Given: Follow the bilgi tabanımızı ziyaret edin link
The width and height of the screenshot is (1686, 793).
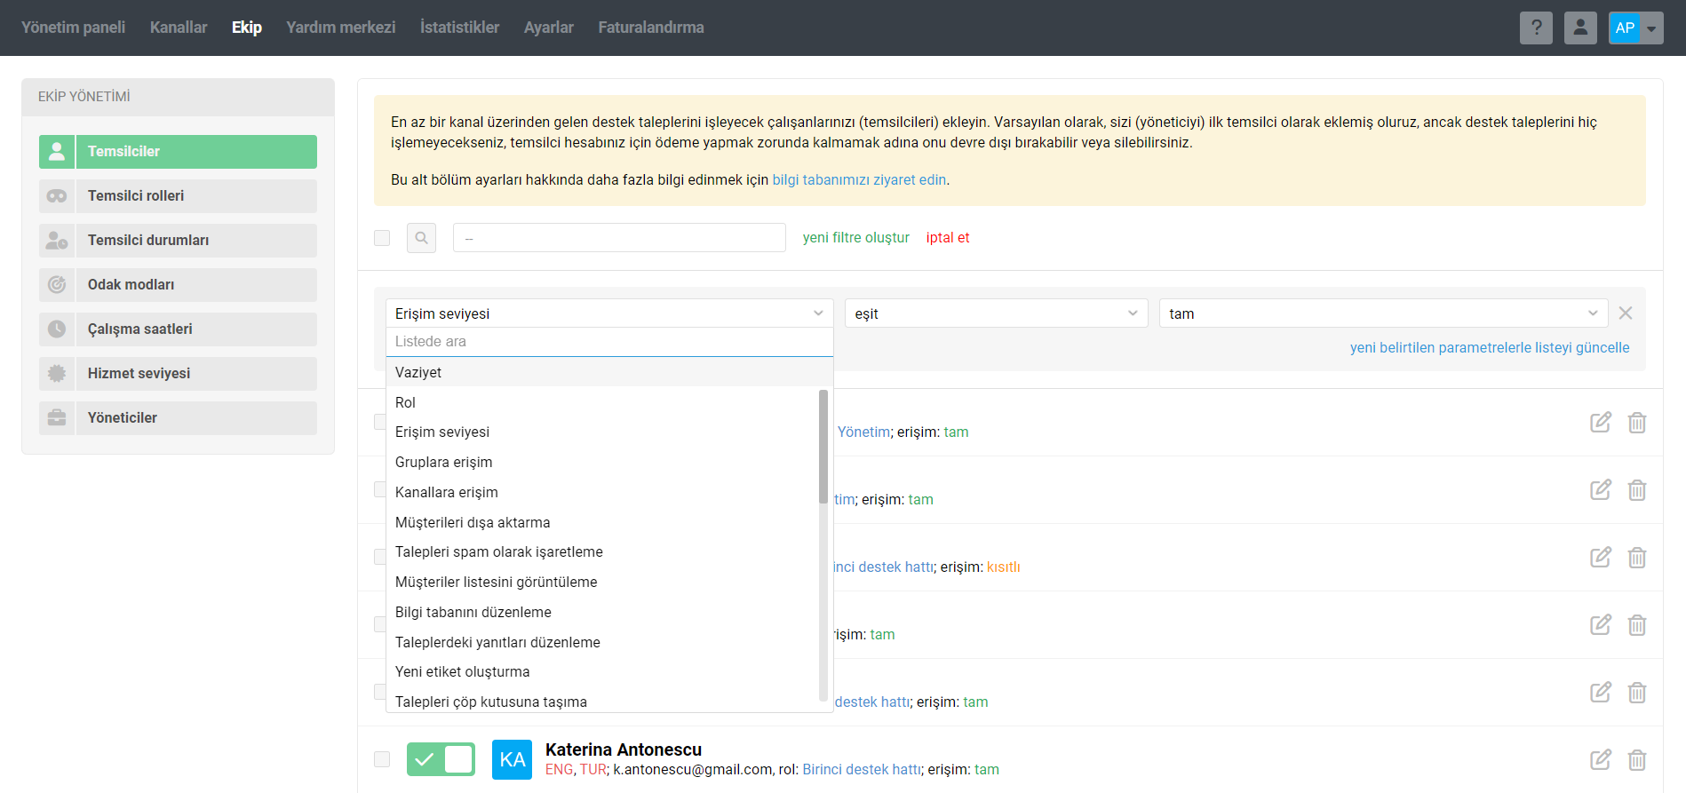Looking at the screenshot, I should click(859, 179).
